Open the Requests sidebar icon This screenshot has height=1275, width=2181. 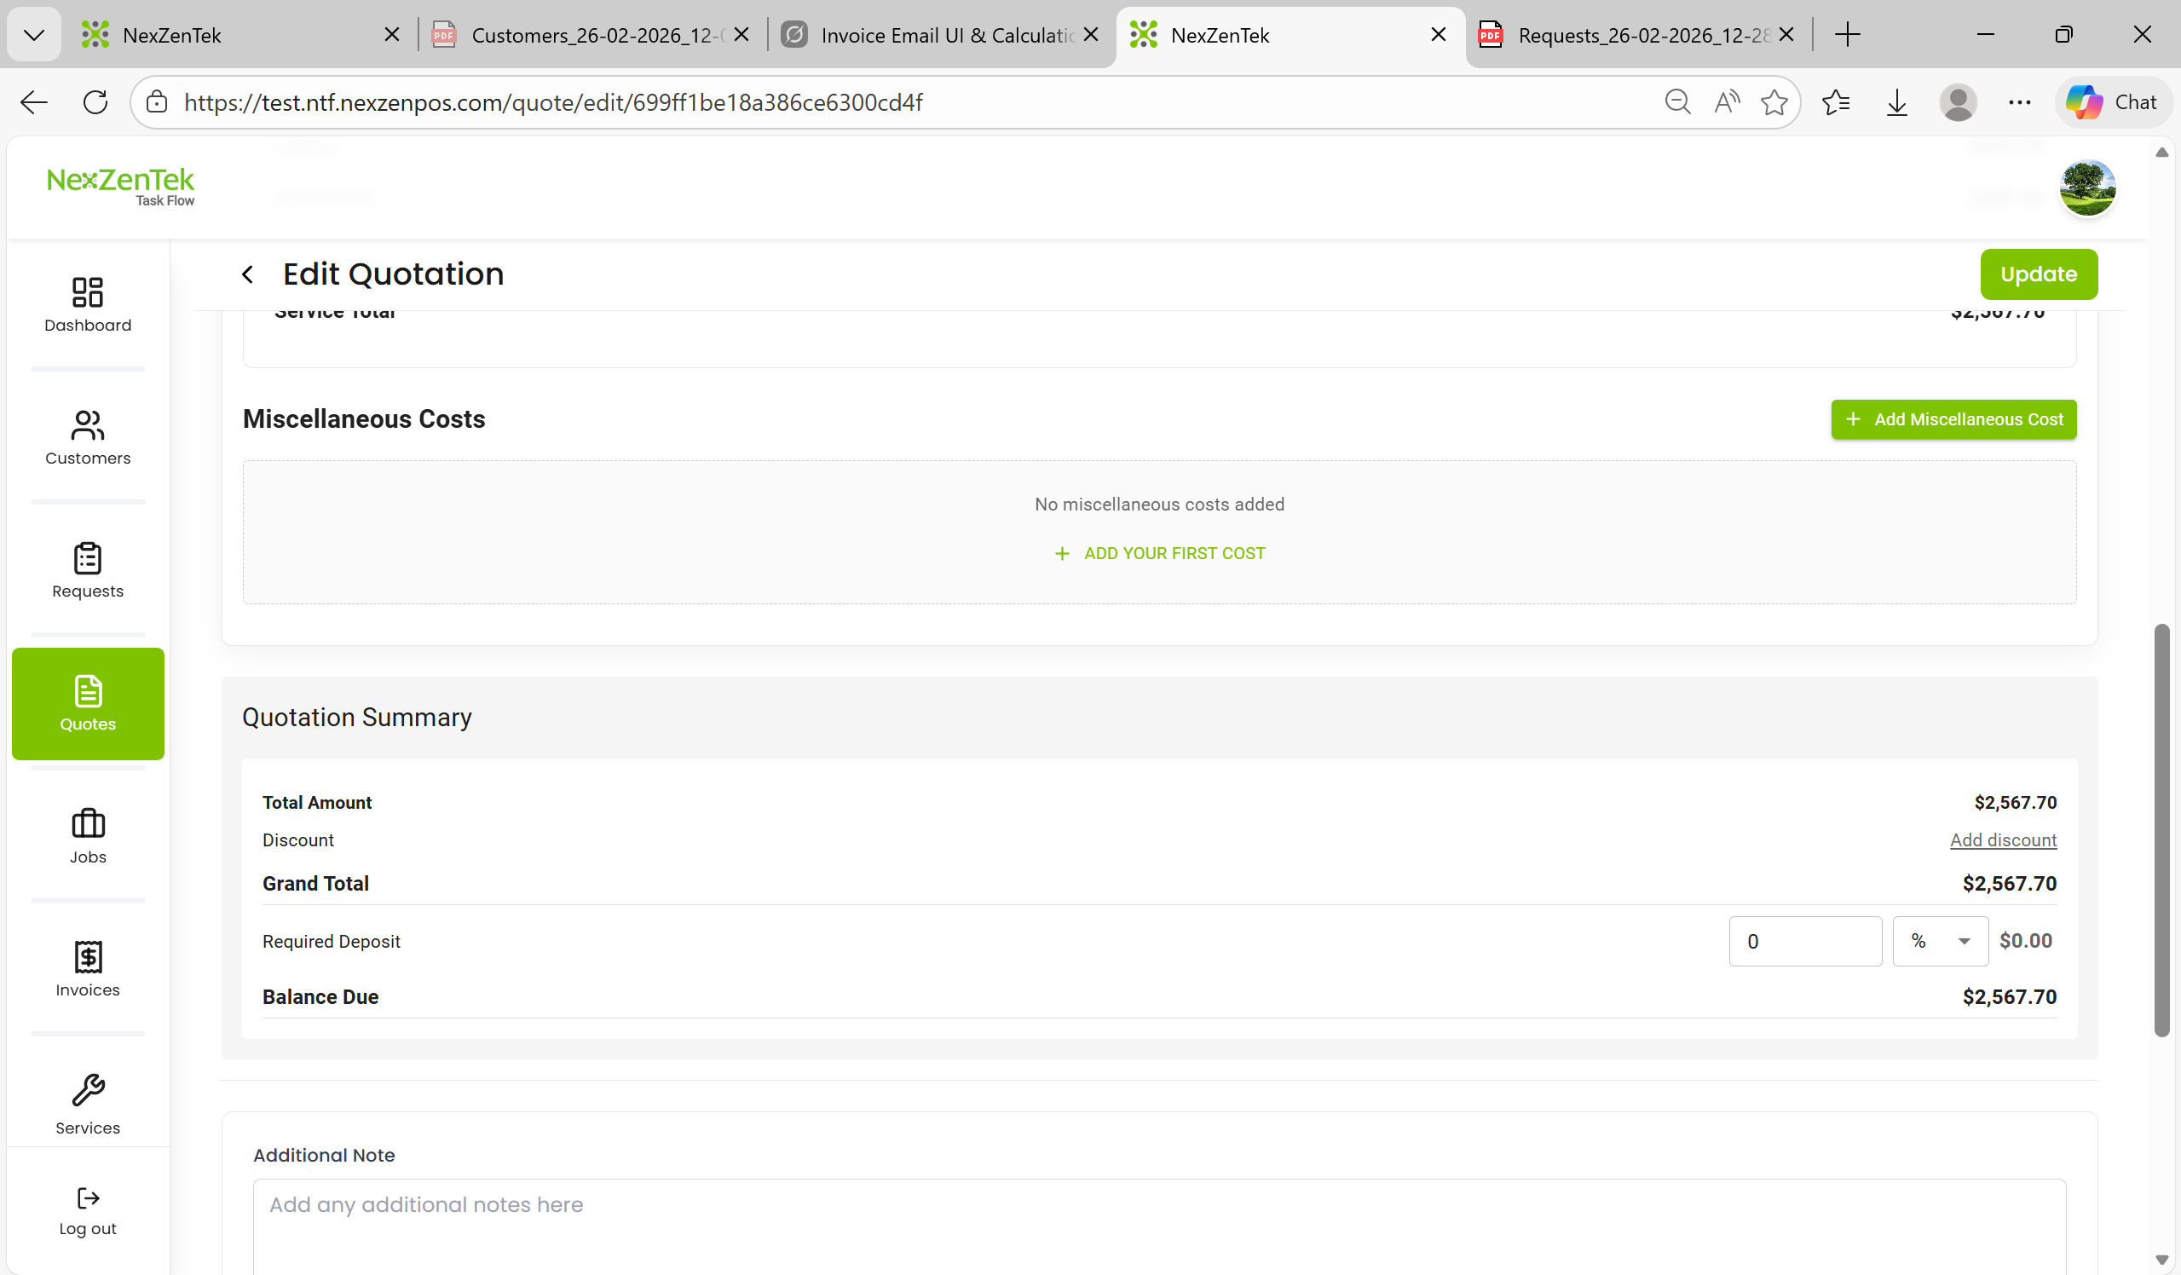pos(88,558)
